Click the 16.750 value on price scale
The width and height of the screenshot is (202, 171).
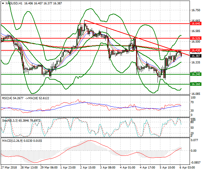click(x=195, y=10)
